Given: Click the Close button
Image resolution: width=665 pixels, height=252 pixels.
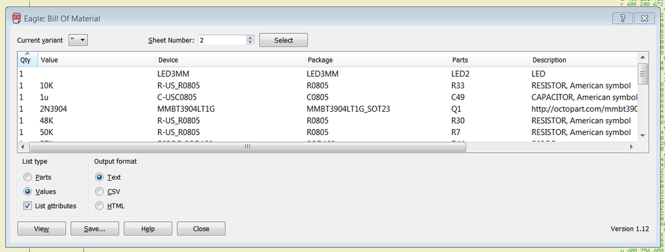Looking at the screenshot, I should click(x=201, y=229).
